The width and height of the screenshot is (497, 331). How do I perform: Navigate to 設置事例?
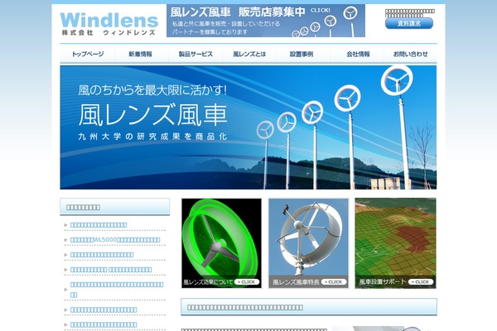pos(302,54)
